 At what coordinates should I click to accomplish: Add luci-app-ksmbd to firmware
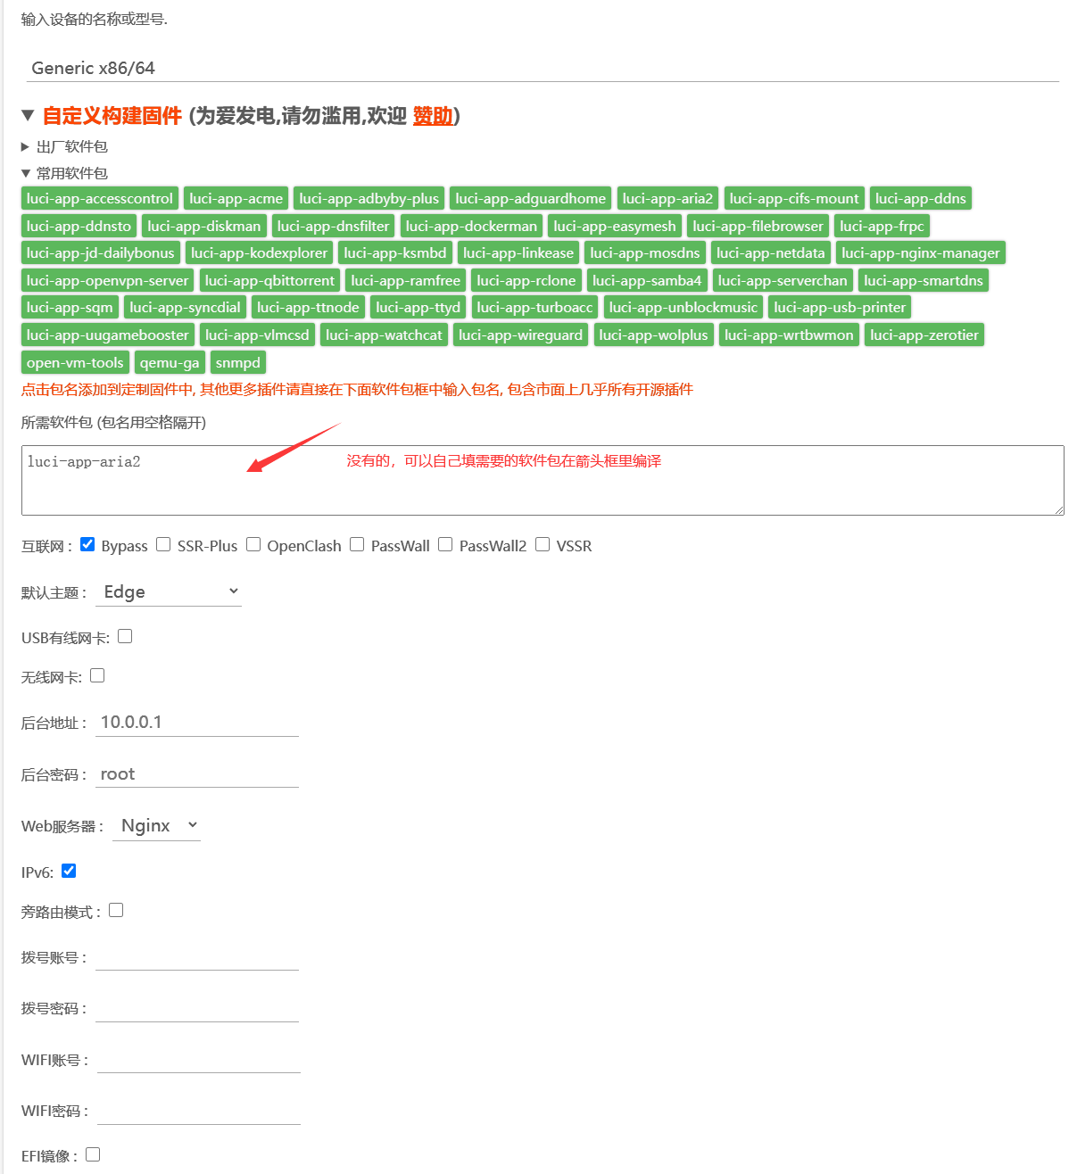(x=395, y=252)
